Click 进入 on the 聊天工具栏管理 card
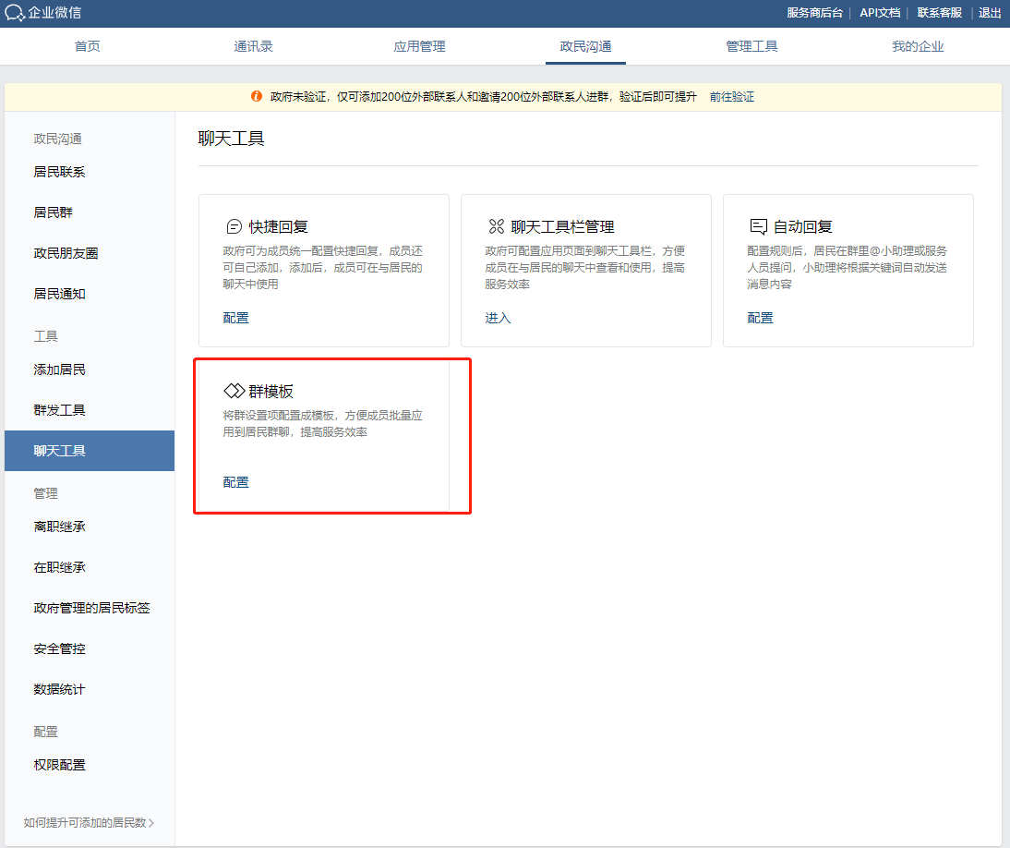 [x=498, y=317]
